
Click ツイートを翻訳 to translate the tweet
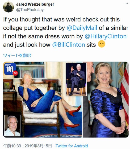click(x=17, y=55)
